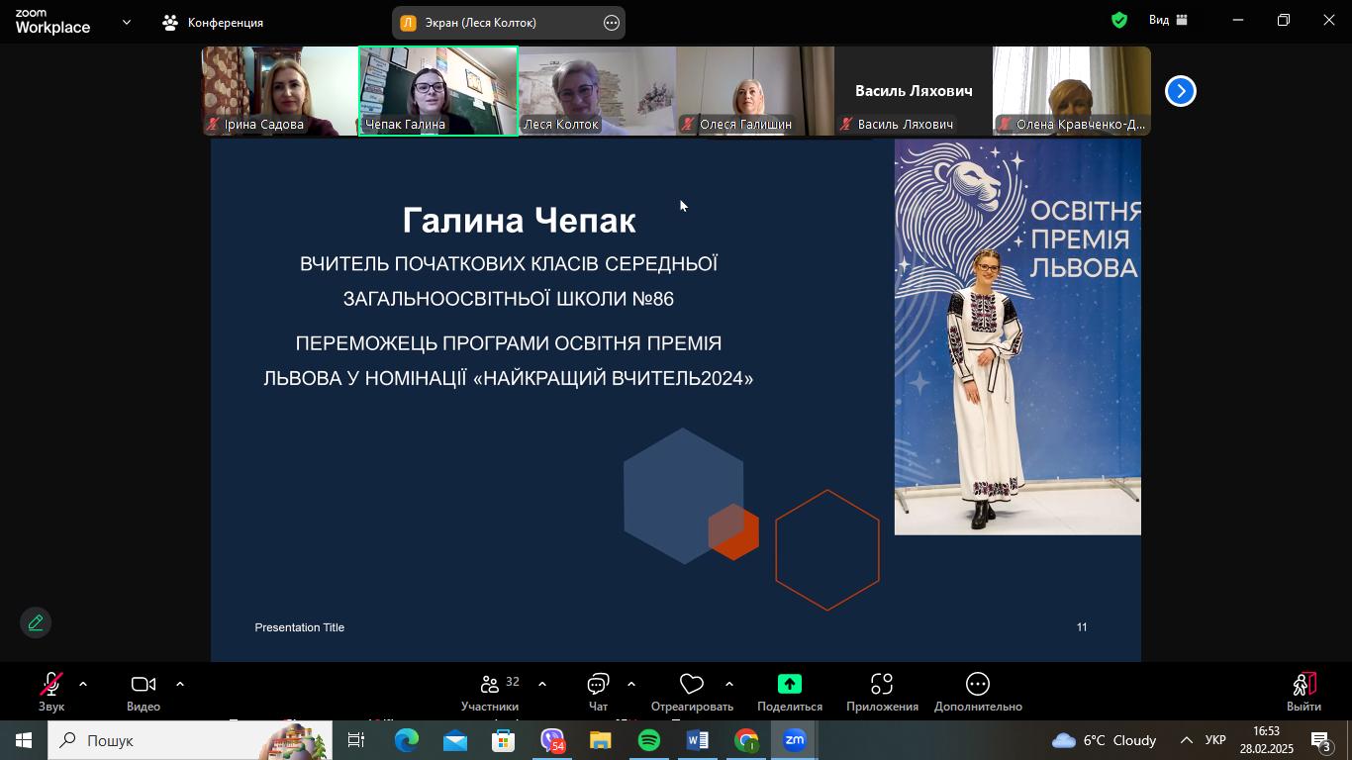Toggle camera with the Видео button

click(144, 690)
